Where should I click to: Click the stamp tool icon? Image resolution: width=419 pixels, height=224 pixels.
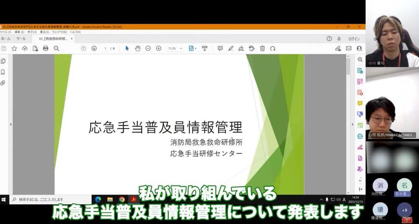(x=252, y=48)
